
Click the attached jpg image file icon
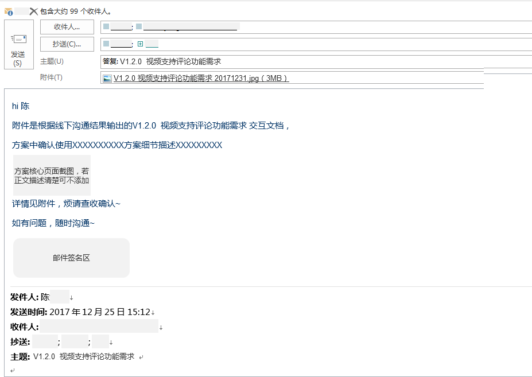tap(107, 79)
